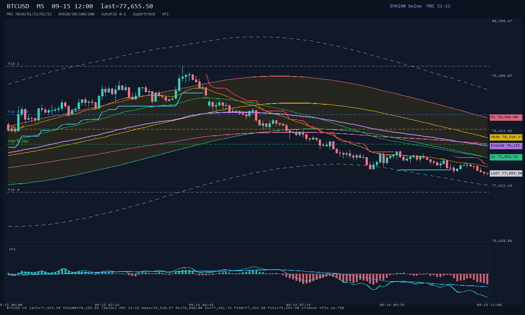Viewport: 525px width, 315px height.
Task: Select the M5 timeframe label
Action: 40,6
